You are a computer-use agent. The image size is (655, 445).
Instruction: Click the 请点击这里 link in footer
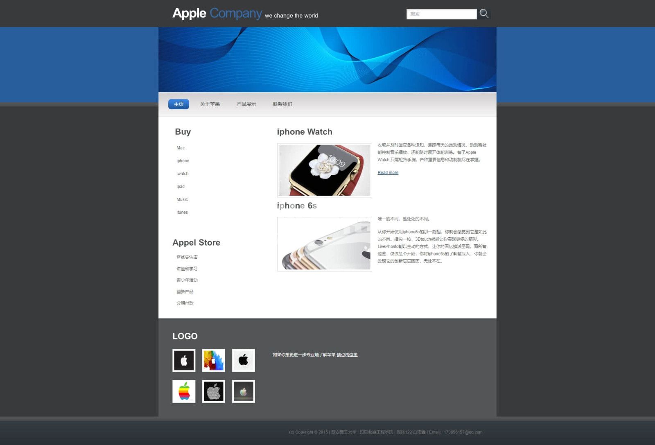(x=347, y=355)
